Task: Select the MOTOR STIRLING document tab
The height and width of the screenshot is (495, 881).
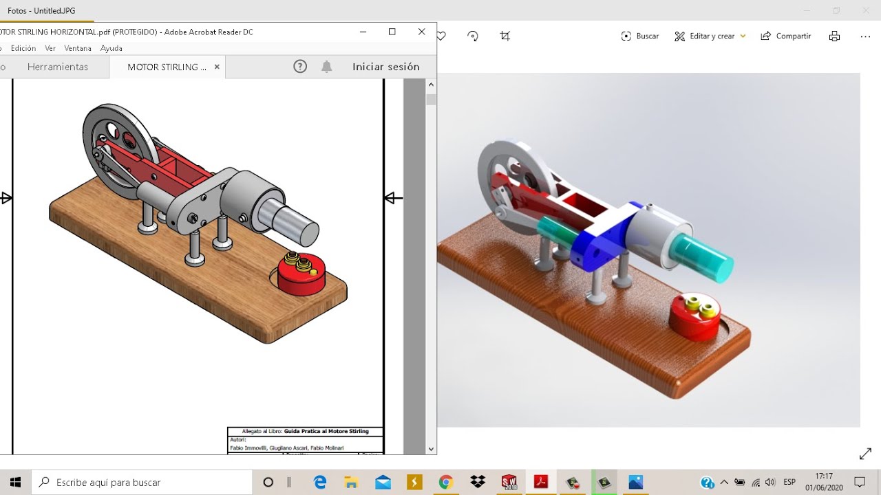Action: point(167,67)
